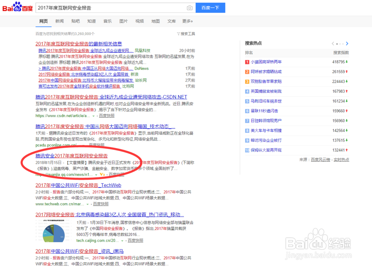
Task: Click pie chart thumbnail of caijing result
Action: click(x=54, y=231)
